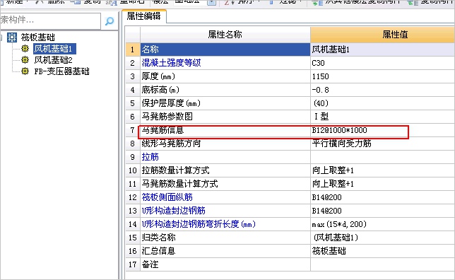
Task: Click the empty 备注 value cell
Action: point(383,264)
